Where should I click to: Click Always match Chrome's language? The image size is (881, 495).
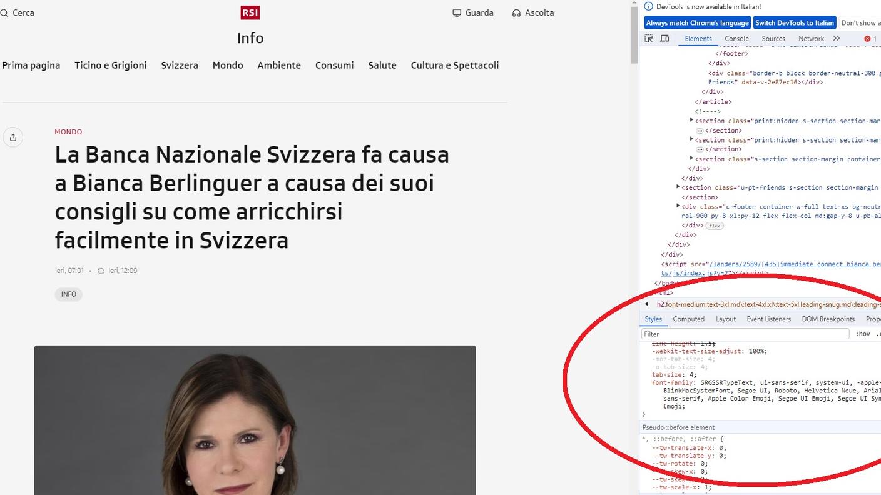(x=697, y=23)
